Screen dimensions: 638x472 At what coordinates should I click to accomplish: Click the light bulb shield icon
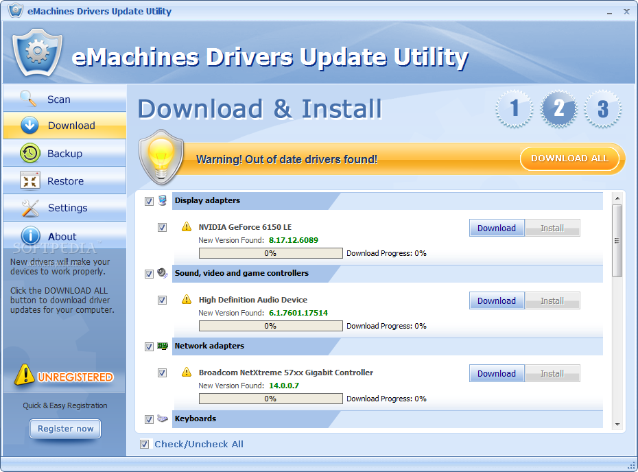click(161, 157)
